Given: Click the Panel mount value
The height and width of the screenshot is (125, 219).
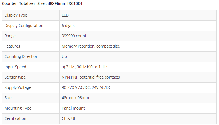Looking at the screenshot, I should (73, 108).
